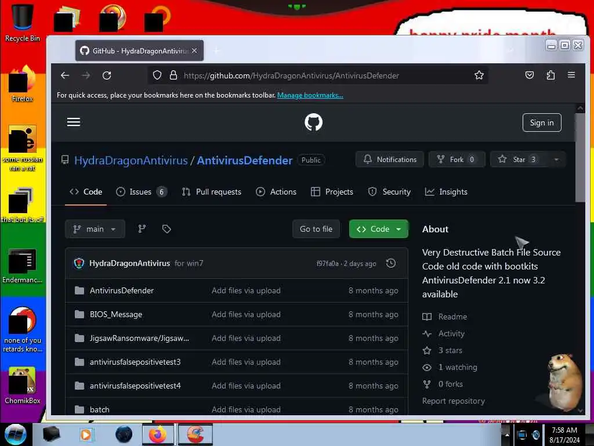Open the Projects tab
The height and width of the screenshot is (446, 594).
[332, 192]
